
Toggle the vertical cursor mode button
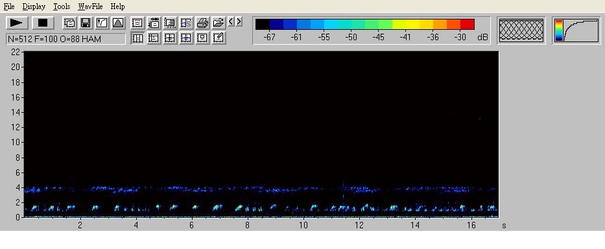click(137, 38)
